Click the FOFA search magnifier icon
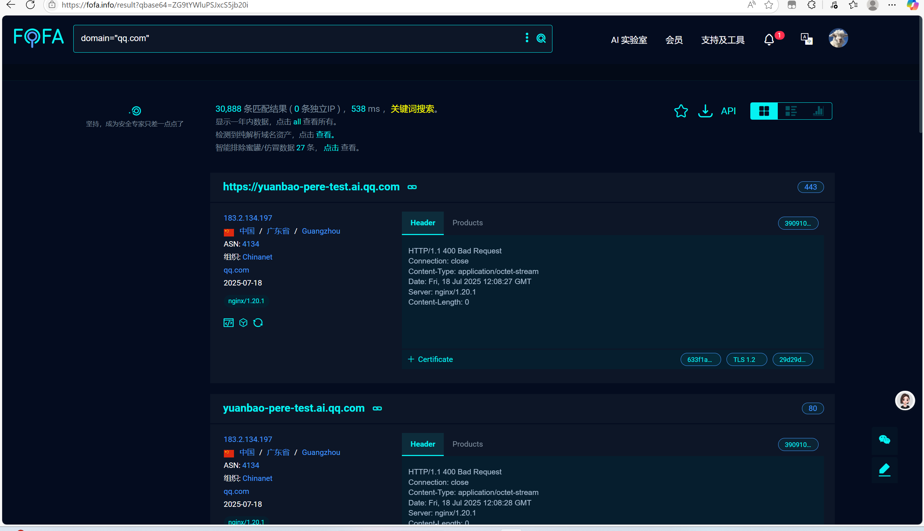 coord(541,38)
